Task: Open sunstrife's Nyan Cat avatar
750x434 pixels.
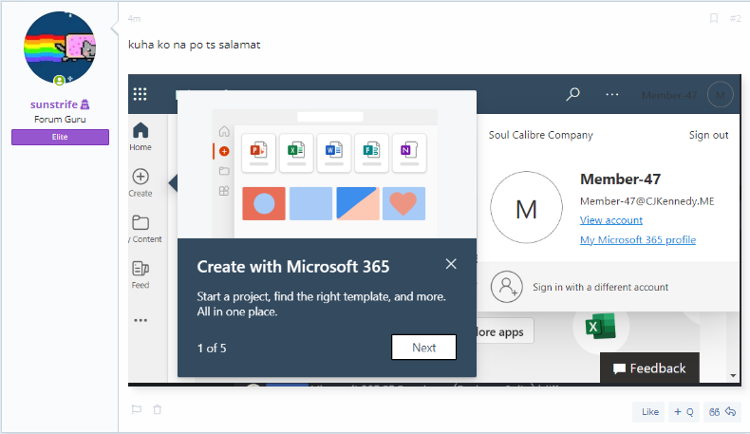Action: point(60,47)
